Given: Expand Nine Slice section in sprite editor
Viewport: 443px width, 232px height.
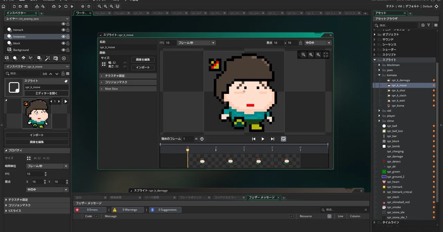Looking at the screenshot, I should point(128,89).
